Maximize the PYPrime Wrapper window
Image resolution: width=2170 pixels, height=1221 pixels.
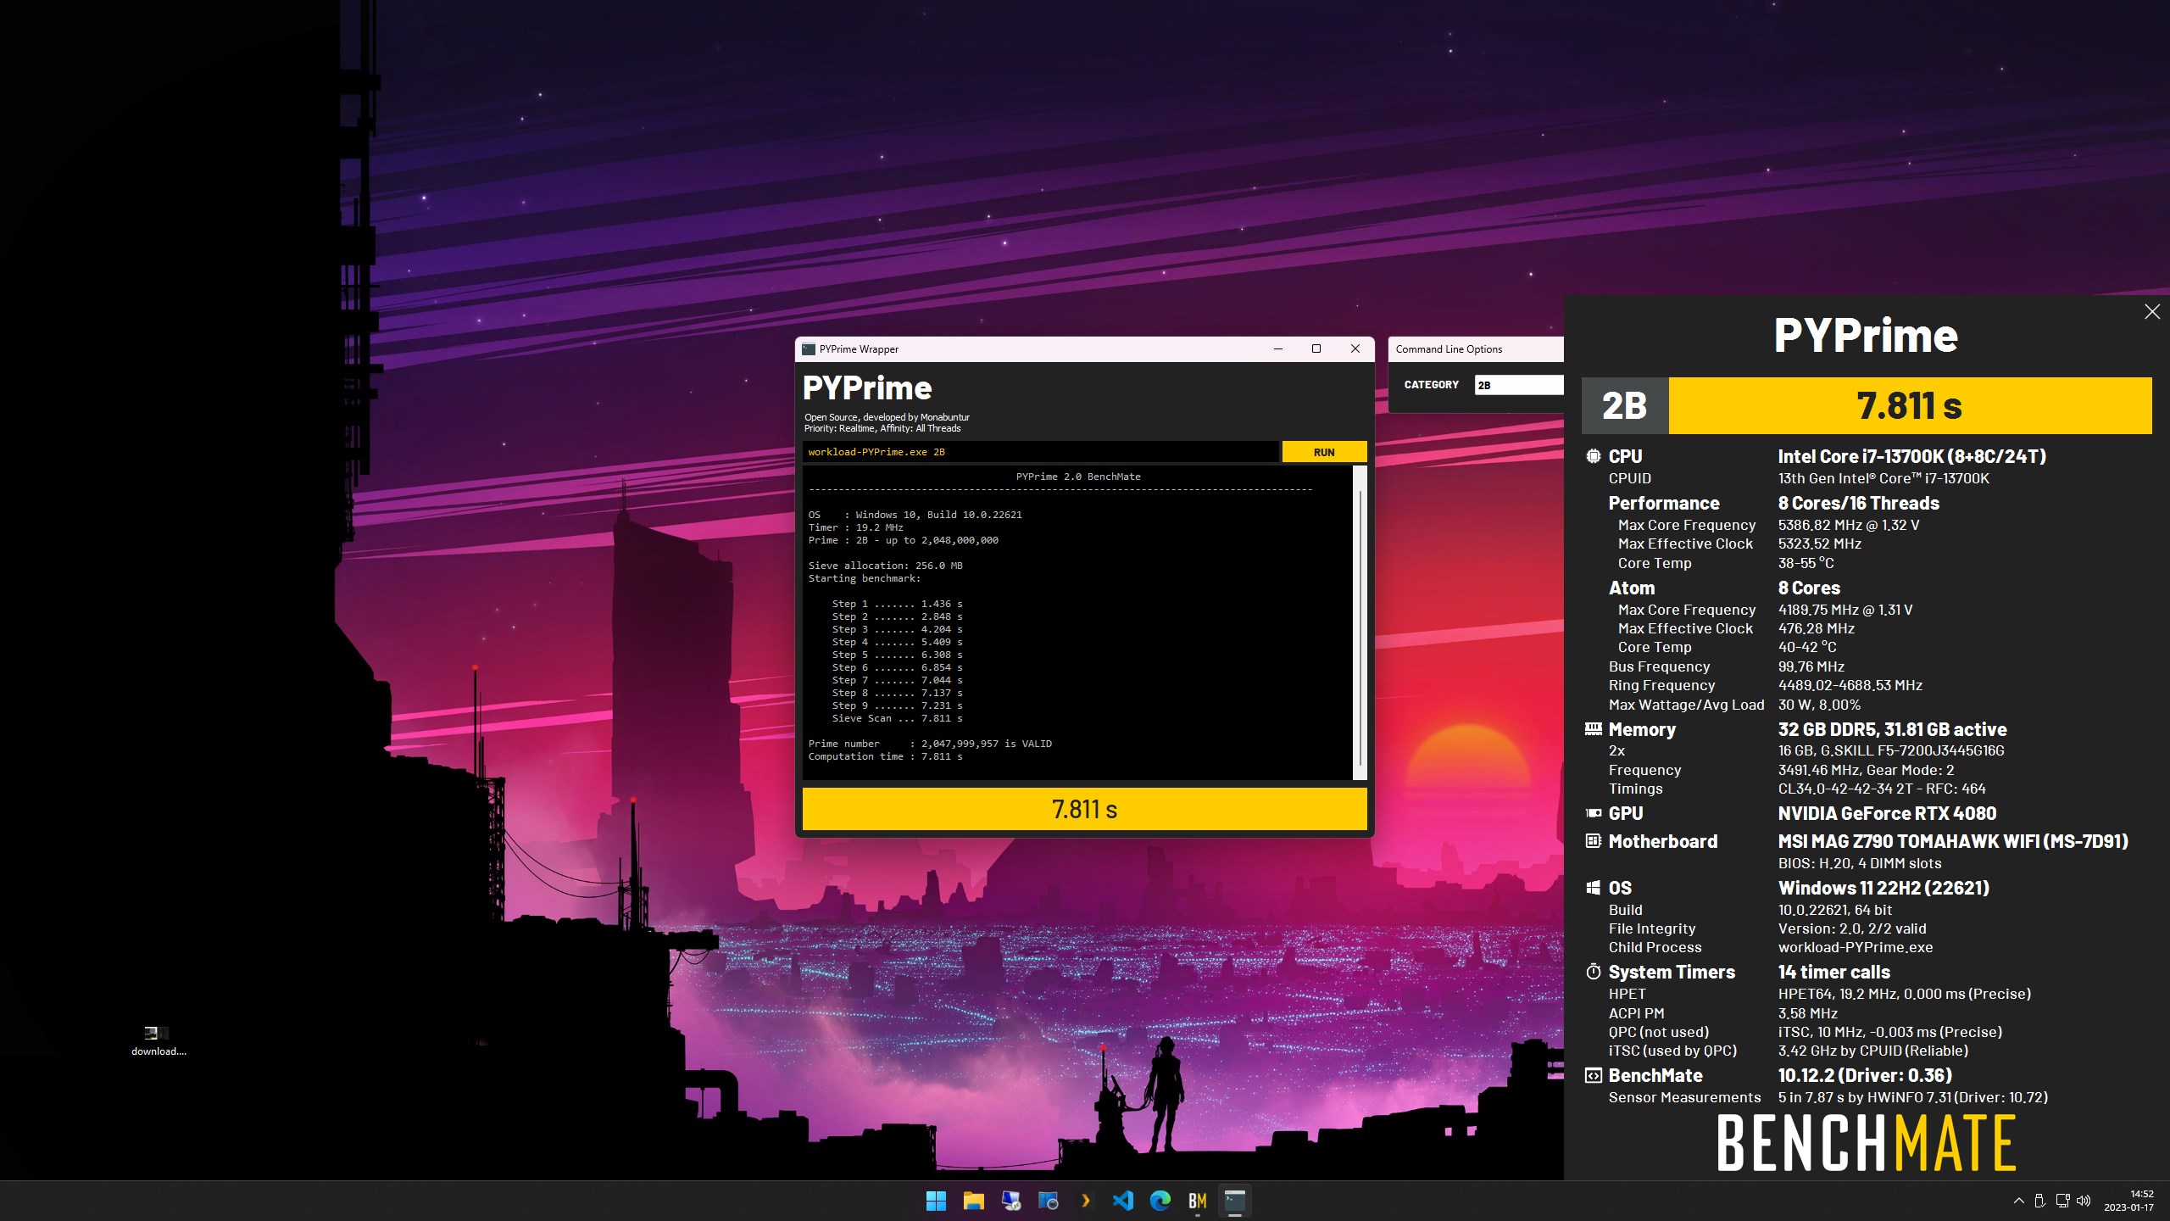[x=1316, y=348]
